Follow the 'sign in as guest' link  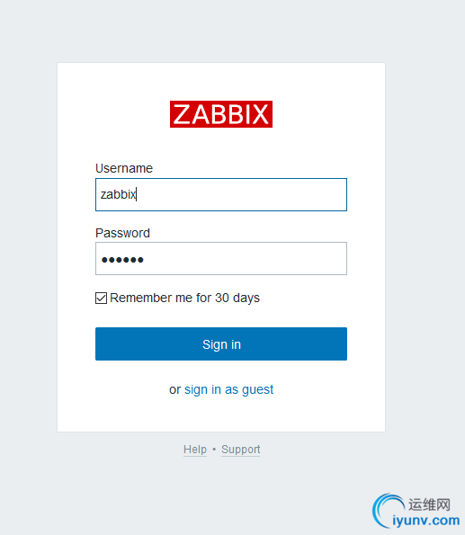pos(228,389)
